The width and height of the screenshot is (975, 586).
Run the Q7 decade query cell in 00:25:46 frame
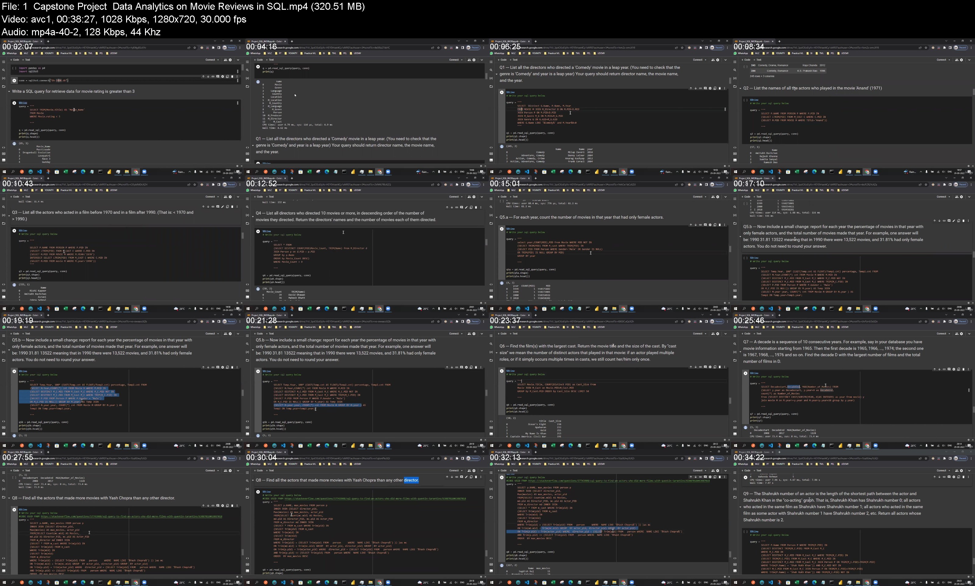[x=746, y=373]
